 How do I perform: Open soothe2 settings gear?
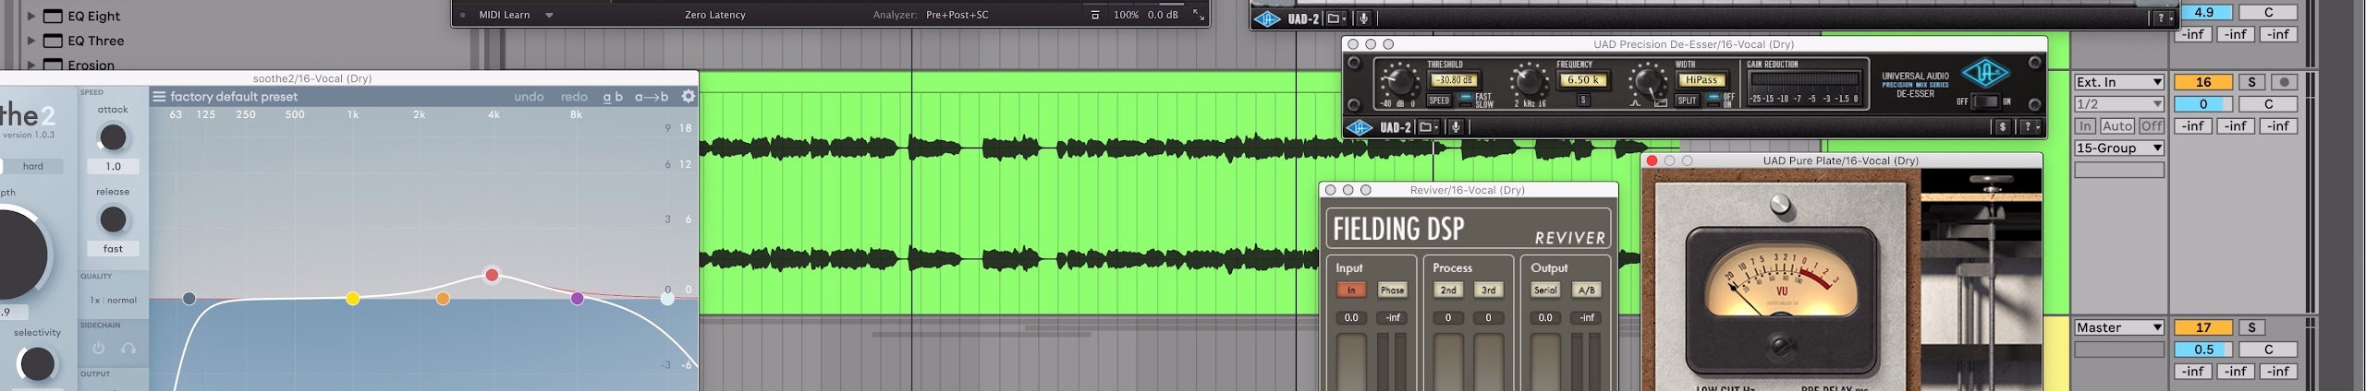pos(688,96)
